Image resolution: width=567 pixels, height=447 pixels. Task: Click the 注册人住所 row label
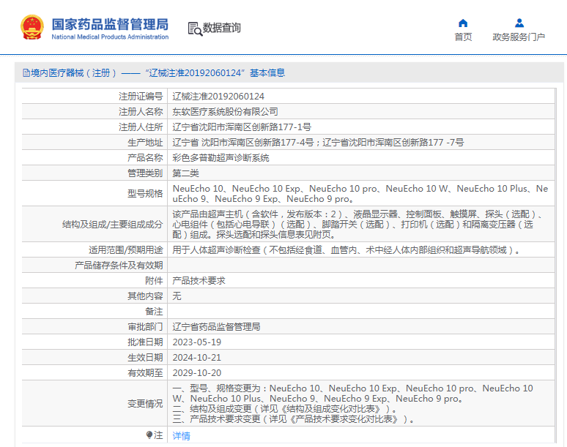[141, 127]
